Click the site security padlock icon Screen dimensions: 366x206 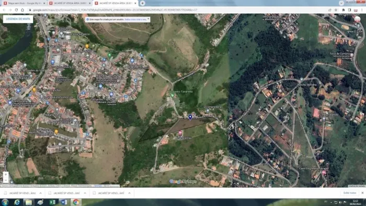pos(30,10)
